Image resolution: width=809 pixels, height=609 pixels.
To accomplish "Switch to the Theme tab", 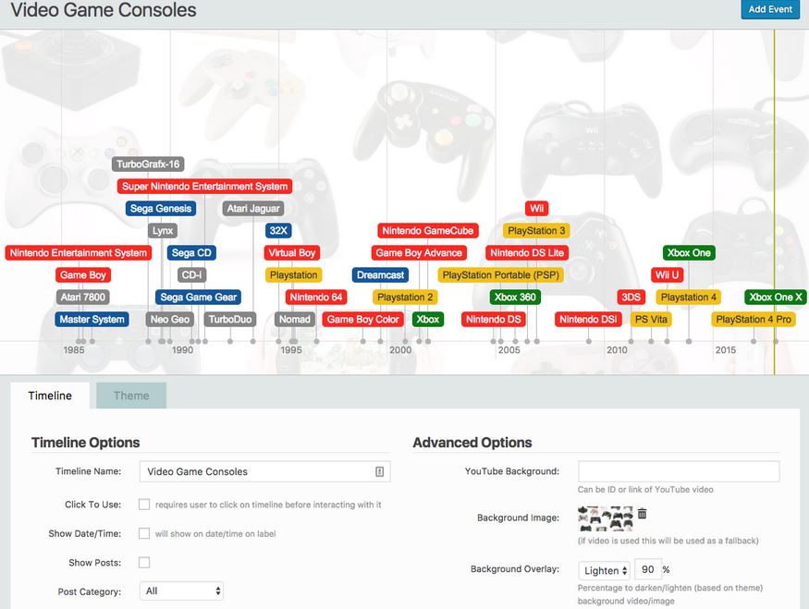I will coord(131,396).
